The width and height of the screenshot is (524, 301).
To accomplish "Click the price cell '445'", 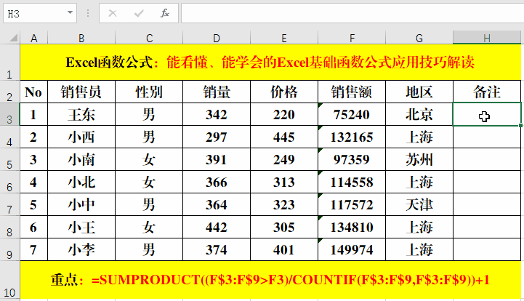I will tap(284, 137).
